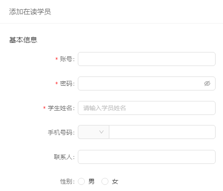Screen dimensions: 223x191
Task: Click the 基本信息 section heading
Action: pyautogui.click(x=23, y=40)
